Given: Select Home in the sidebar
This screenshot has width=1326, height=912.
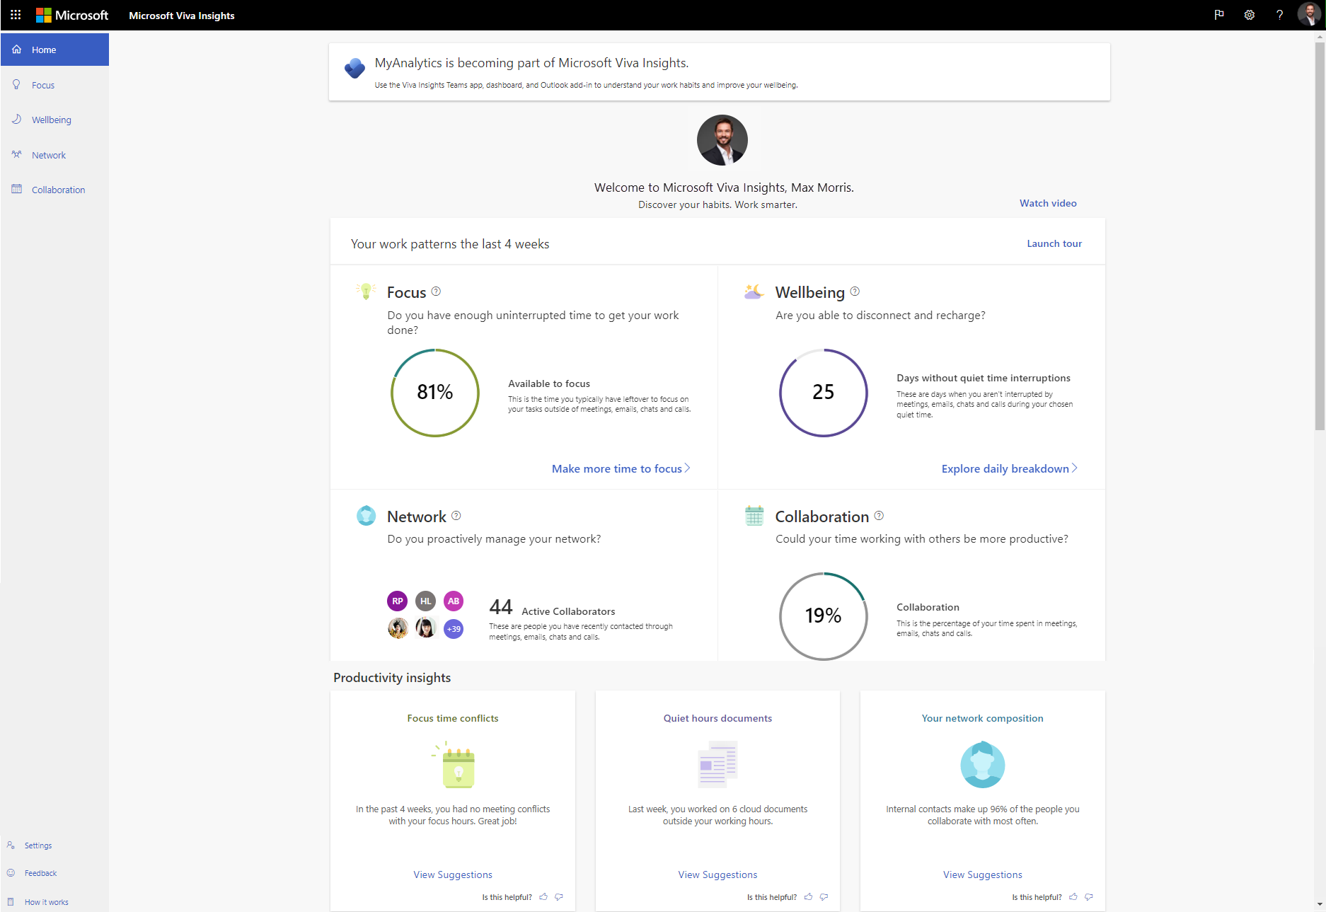Looking at the screenshot, I should [54, 50].
